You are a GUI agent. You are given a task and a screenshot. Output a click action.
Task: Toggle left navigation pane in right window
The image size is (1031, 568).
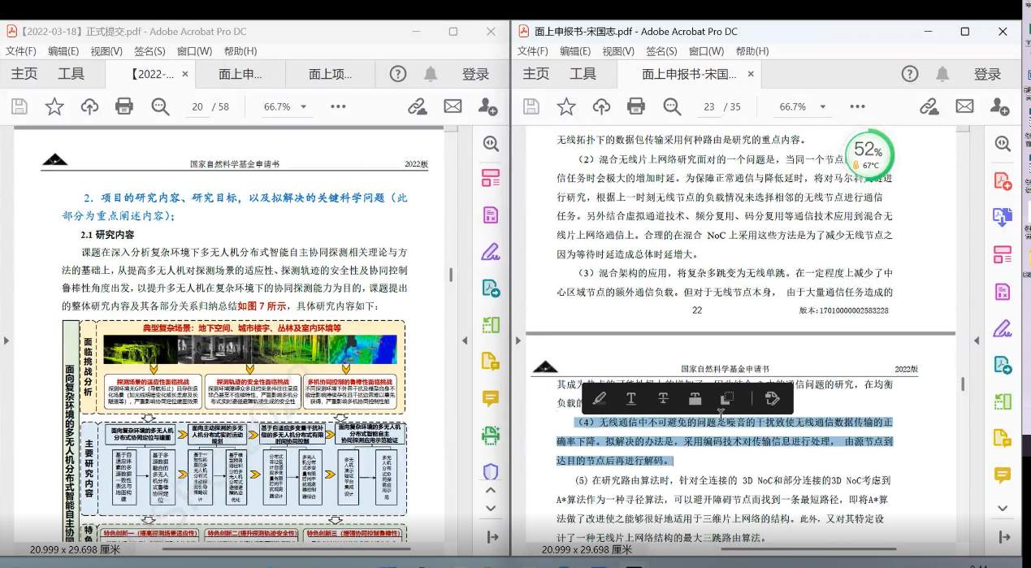tap(520, 340)
